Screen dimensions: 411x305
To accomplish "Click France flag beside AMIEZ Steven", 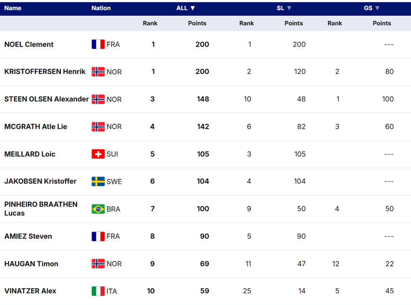I will pos(98,236).
